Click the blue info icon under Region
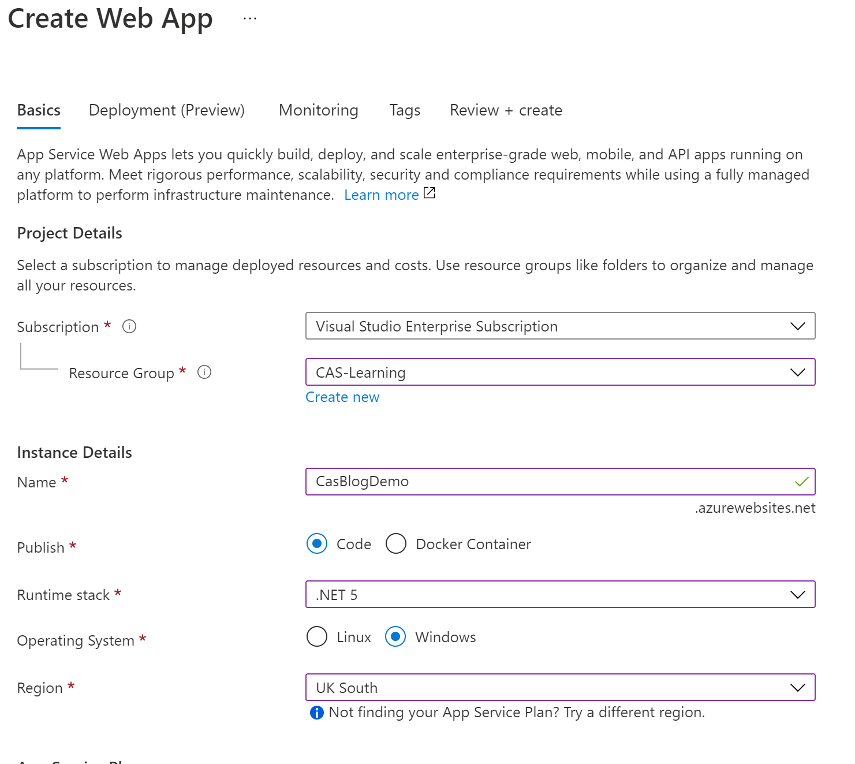Viewport: 855px width, 764px height. pos(317,713)
